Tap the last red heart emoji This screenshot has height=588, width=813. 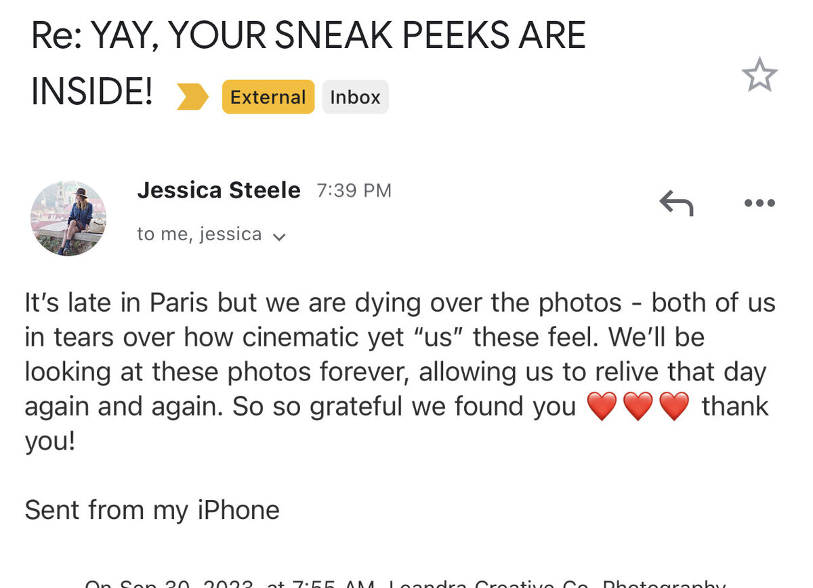coord(674,407)
